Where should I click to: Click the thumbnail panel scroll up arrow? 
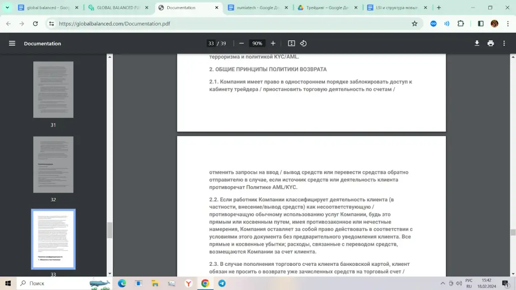pyautogui.click(x=110, y=57)
